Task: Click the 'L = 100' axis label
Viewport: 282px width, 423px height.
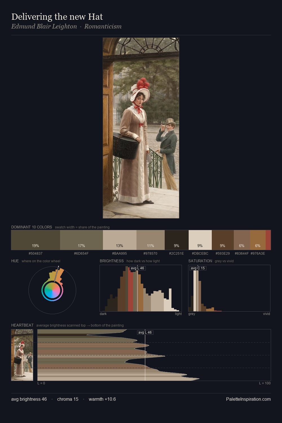Action: [265, 383]
